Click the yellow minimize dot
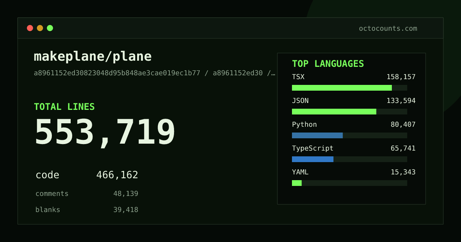The image size is (461, 242). pos(40,28)
